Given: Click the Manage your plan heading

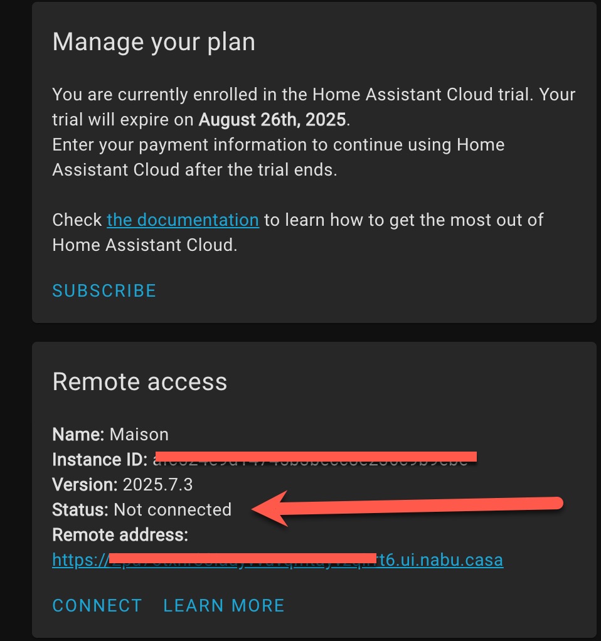Looking at the screenshot, I should point(154,42).
